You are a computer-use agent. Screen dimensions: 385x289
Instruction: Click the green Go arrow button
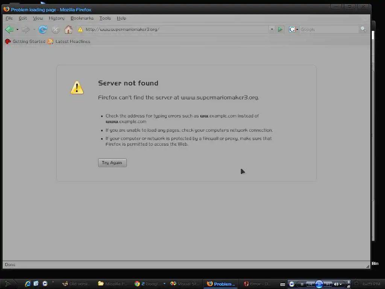pyautogui.click(x=280, y=29)
